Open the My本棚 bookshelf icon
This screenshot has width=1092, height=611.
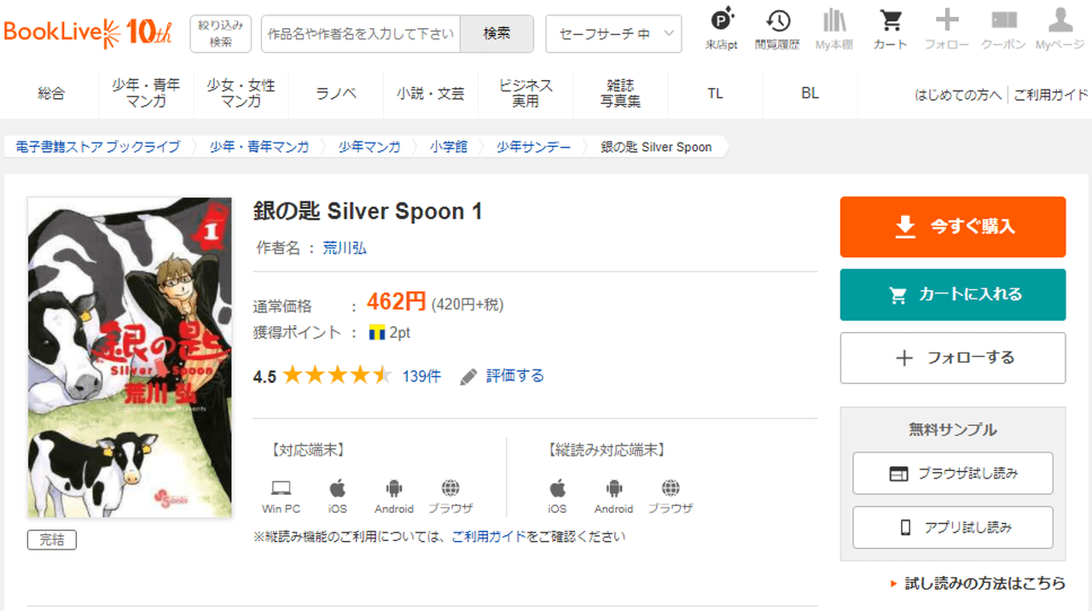click(834, 20)
